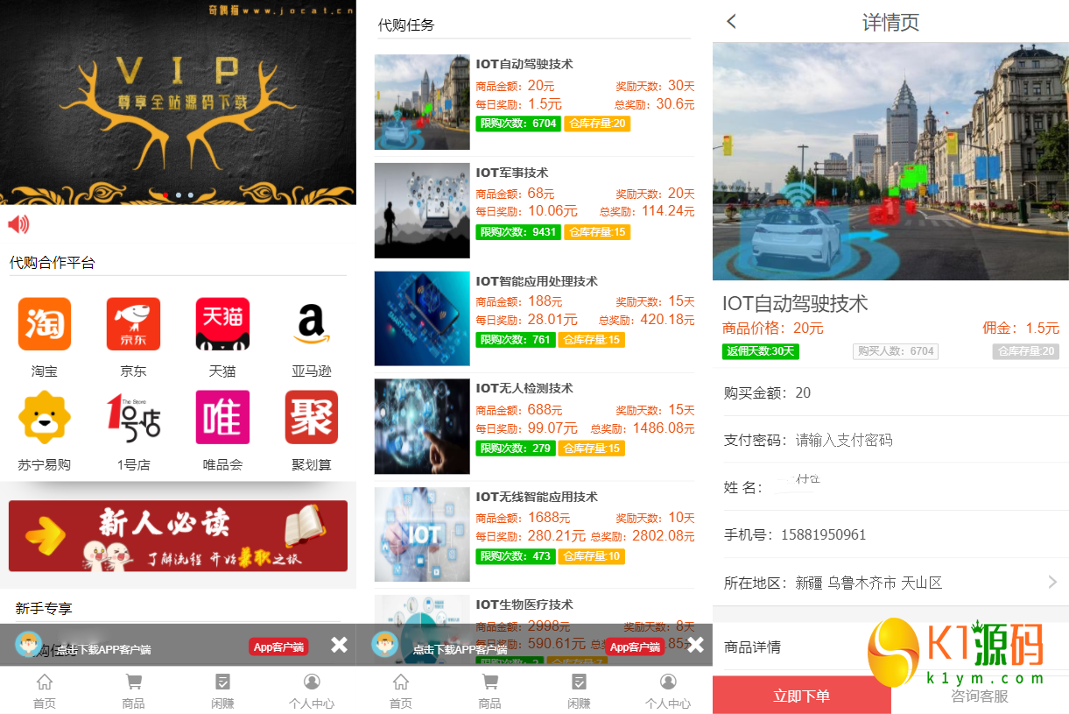Click the 购买人数：6704 badge
The height and width of the screenshot is (714, 1069).
coord(896,351)
